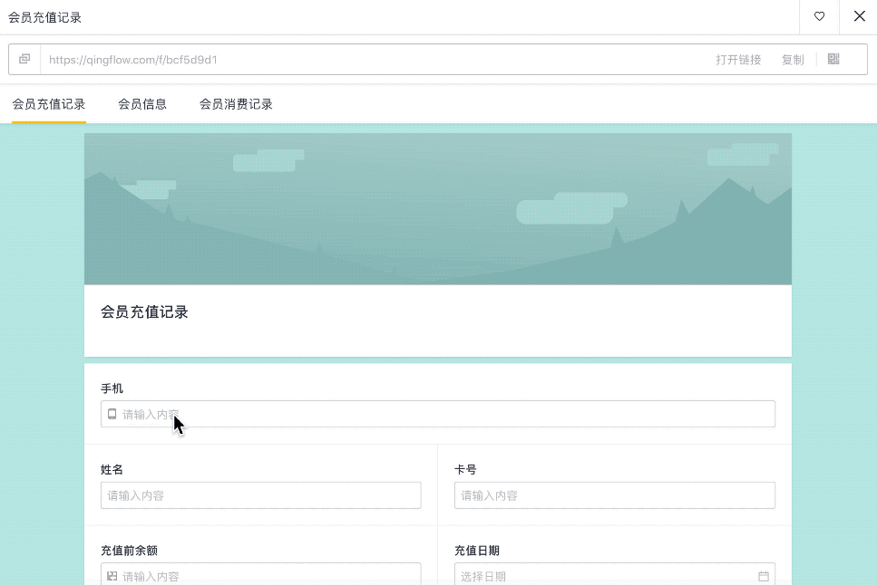Image resolution: width=877 pixels, height=585 pixels.
Task: Click the 姓名 field label
Action: tap(112, 470)
